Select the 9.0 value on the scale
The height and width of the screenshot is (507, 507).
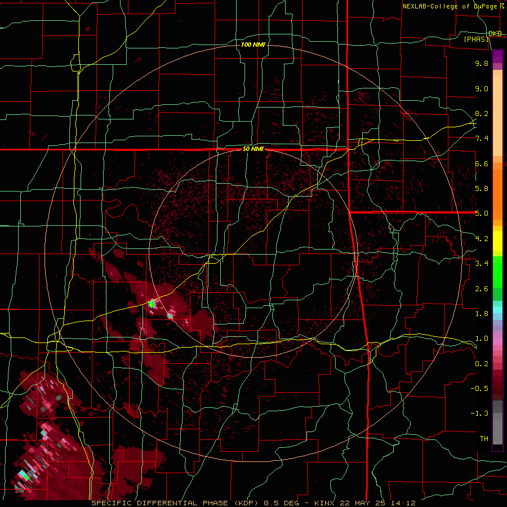click(482, 88)
